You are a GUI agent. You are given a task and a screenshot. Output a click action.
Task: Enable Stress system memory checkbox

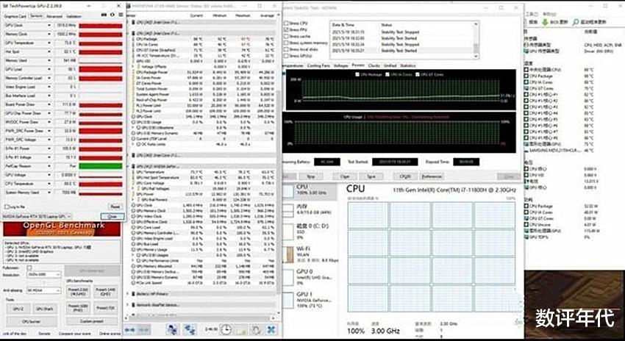[287, 43]
